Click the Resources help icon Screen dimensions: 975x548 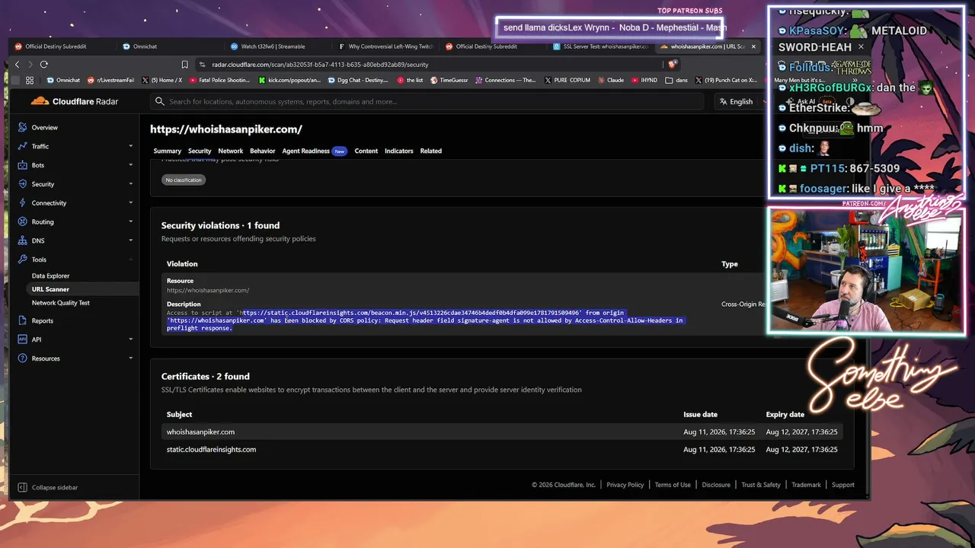[22, 358]
